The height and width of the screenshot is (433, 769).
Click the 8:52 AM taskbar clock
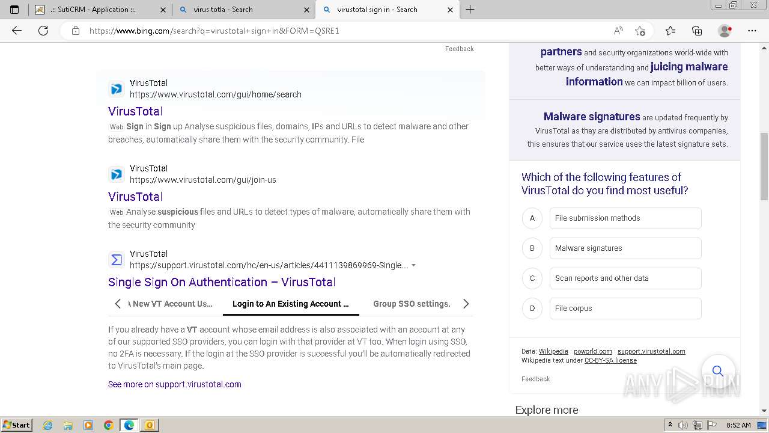(738, 425)
